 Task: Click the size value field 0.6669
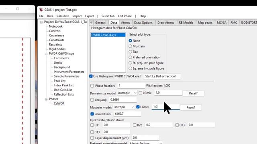123,100
